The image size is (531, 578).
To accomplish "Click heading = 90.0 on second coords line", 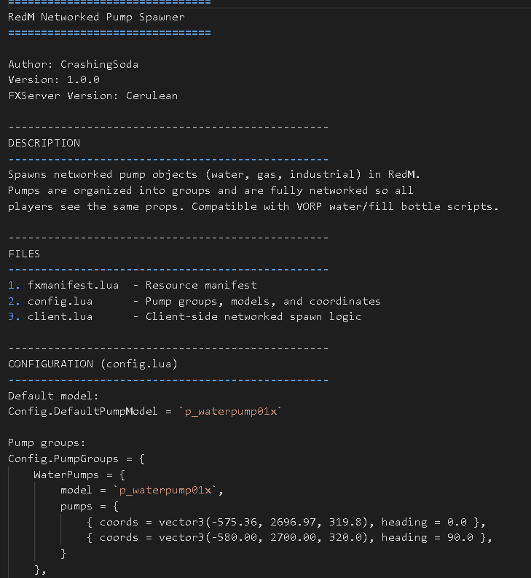I will (x=427, y=537).
